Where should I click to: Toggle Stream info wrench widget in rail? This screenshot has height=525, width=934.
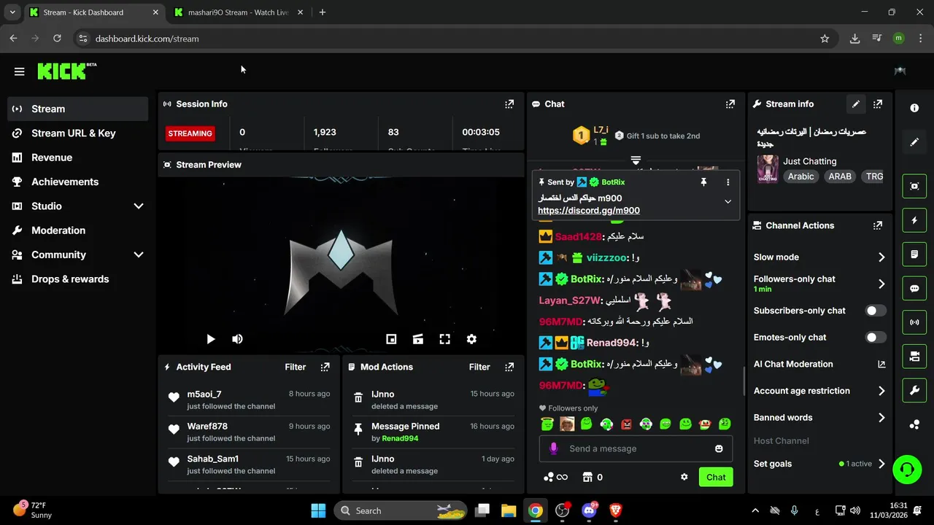point(914,391)
